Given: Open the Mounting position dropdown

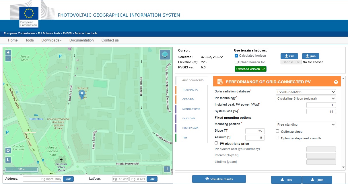Looking at the screenshot, I should pyautogui.click(x=306, y=124).
